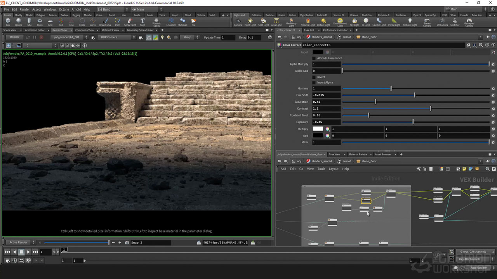This screenshot has width=497, height=279.
Task: Click the Add black color swatch
Action: [318, 136]
